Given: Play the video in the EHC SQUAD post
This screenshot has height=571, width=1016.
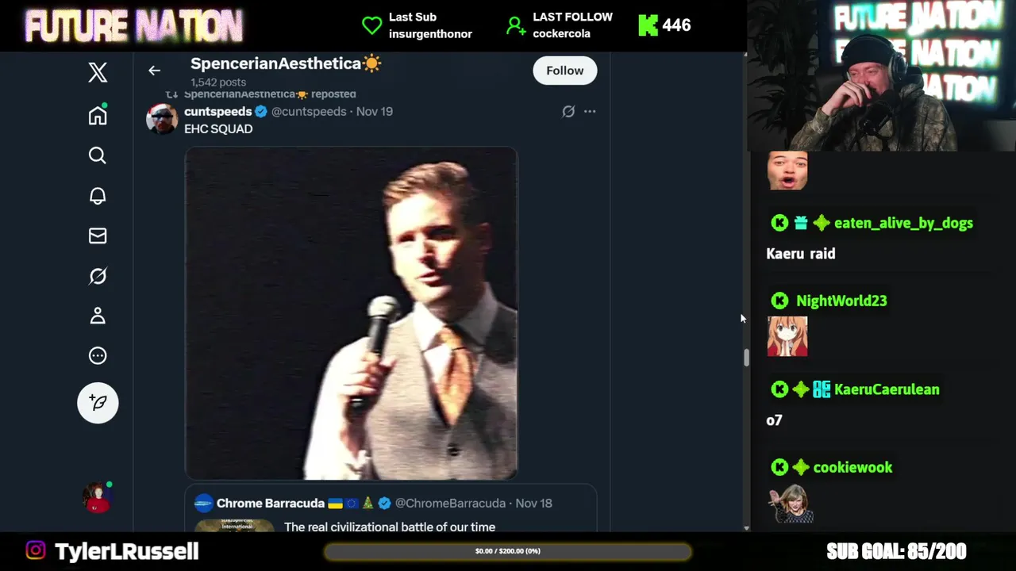Looking at the screenshot, I should coord(351,313).
